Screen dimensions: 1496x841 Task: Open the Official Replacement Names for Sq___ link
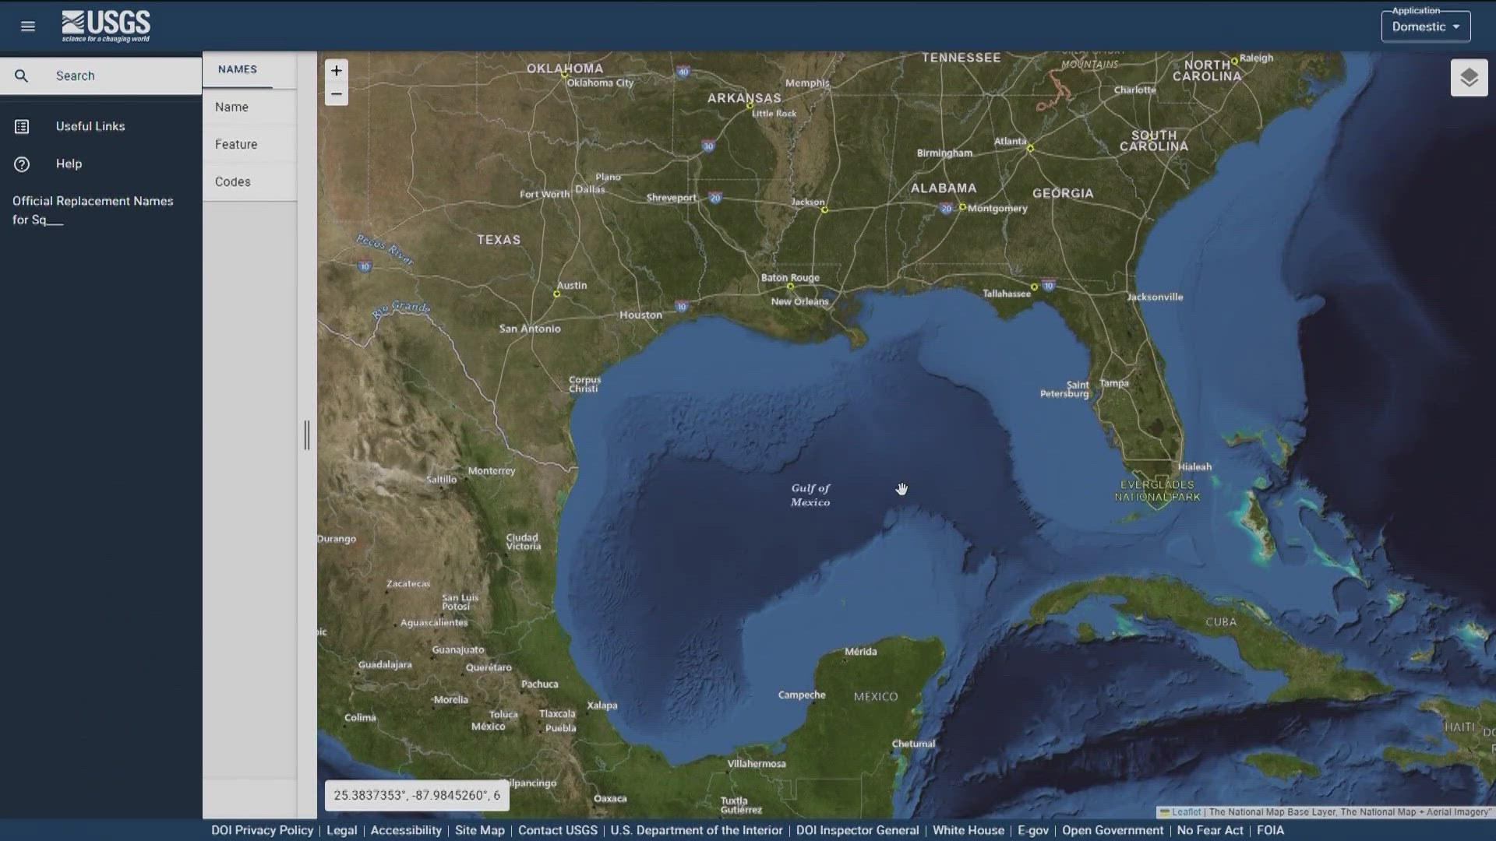pyautogui.click(x=93, y=210)
